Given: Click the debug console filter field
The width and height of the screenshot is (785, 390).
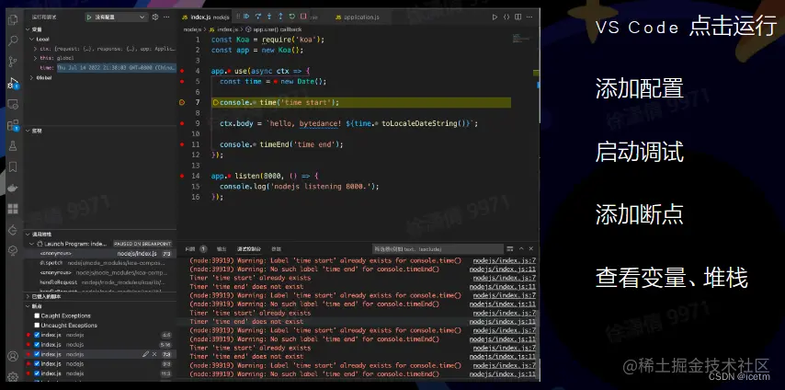Looking at the screenshot, I should (x=438, y=248).
